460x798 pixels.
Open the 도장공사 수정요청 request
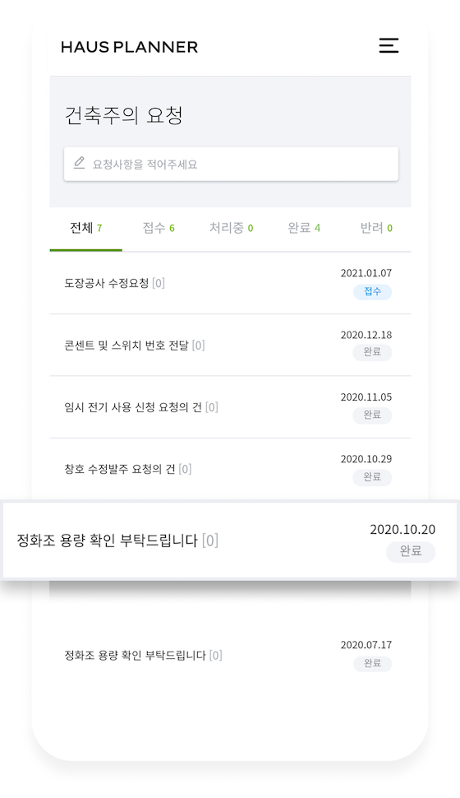coord(230,283)
